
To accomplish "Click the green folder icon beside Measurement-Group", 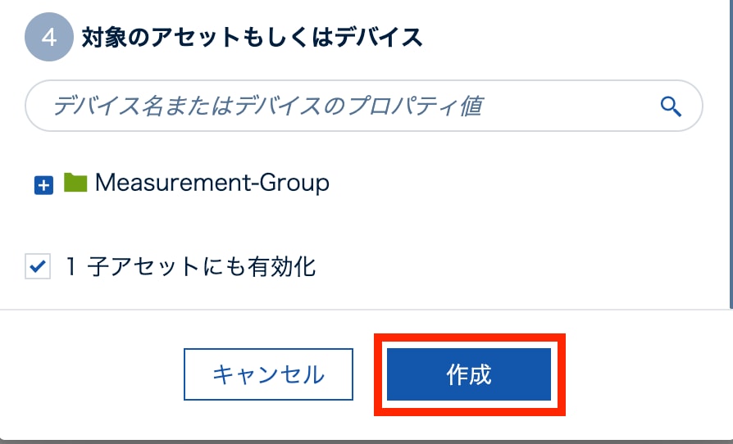I will tap(75, 182).
